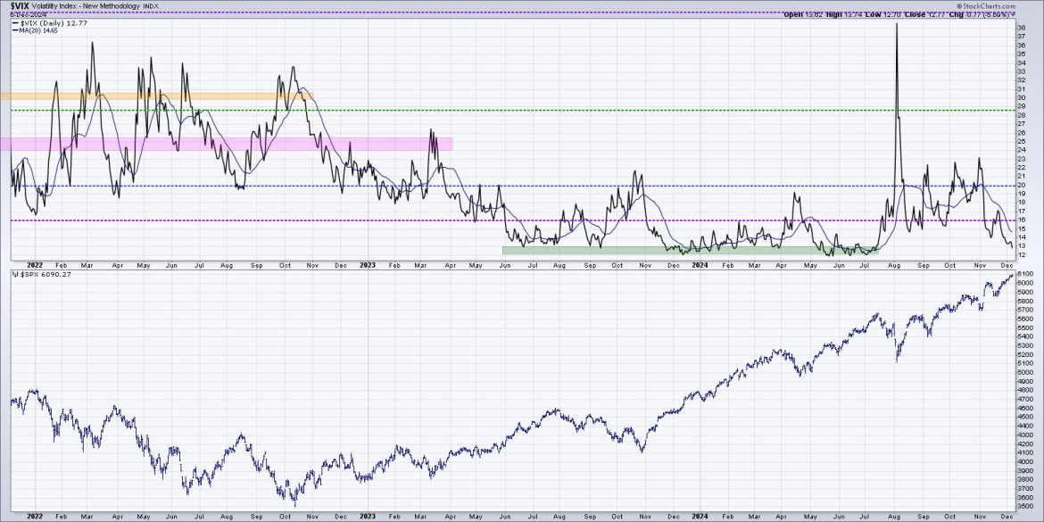Click the blue dashed line near 20

pos(535,186)
